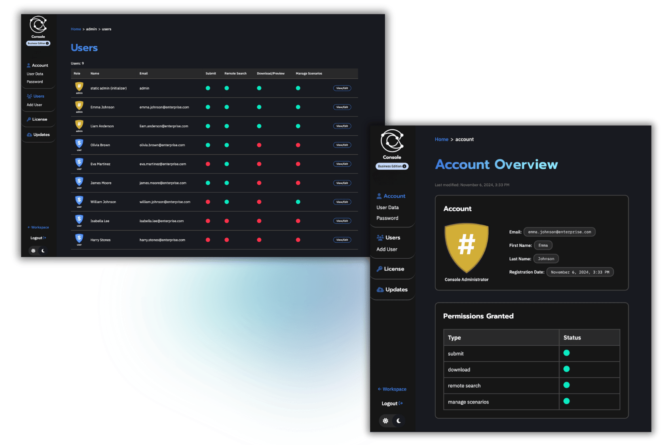
Task: Expand the Business Edition info badge
Action: pyautogui.click(x=392, y=166)
